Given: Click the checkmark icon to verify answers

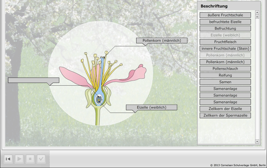Looking at the screenshot, I should click(41, 159).
